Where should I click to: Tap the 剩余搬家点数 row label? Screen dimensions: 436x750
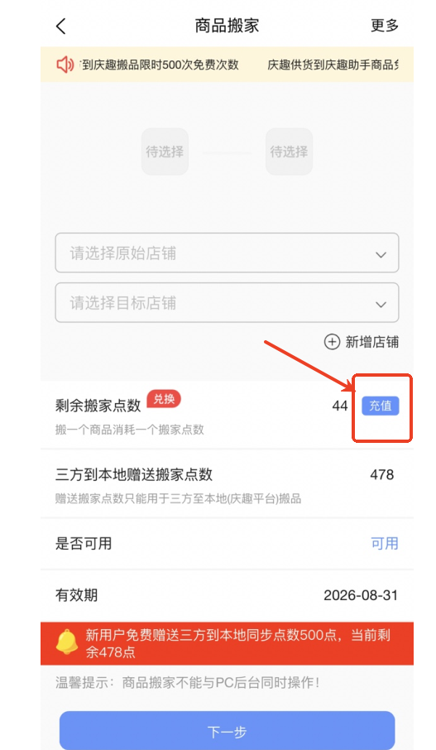(98, 406)
